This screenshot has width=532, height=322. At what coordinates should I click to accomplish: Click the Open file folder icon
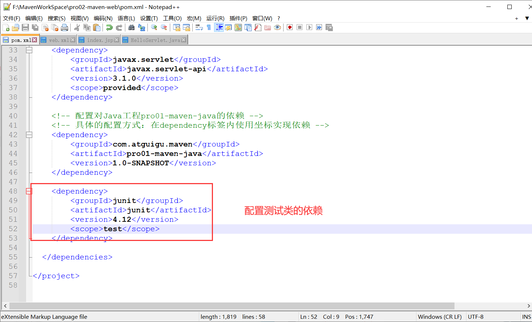coord(16,27)
